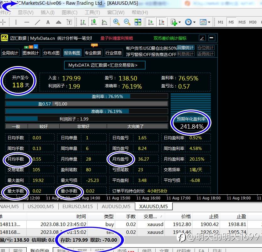The width and height of the screenshot is (262, 252).
Task: Toggle chart shift from right edge
Action: [161, 22]
